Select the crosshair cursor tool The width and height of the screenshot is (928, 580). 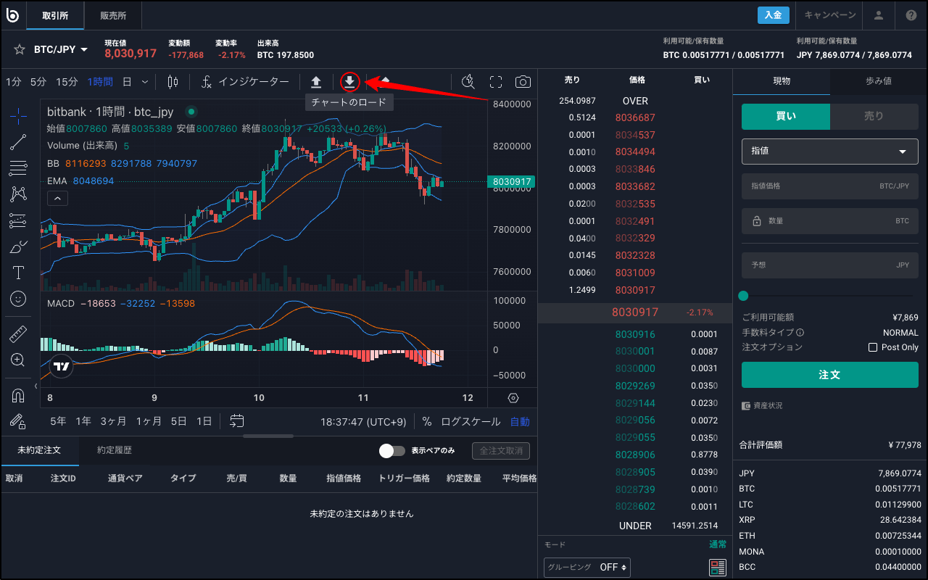click(x=17, y=115)
